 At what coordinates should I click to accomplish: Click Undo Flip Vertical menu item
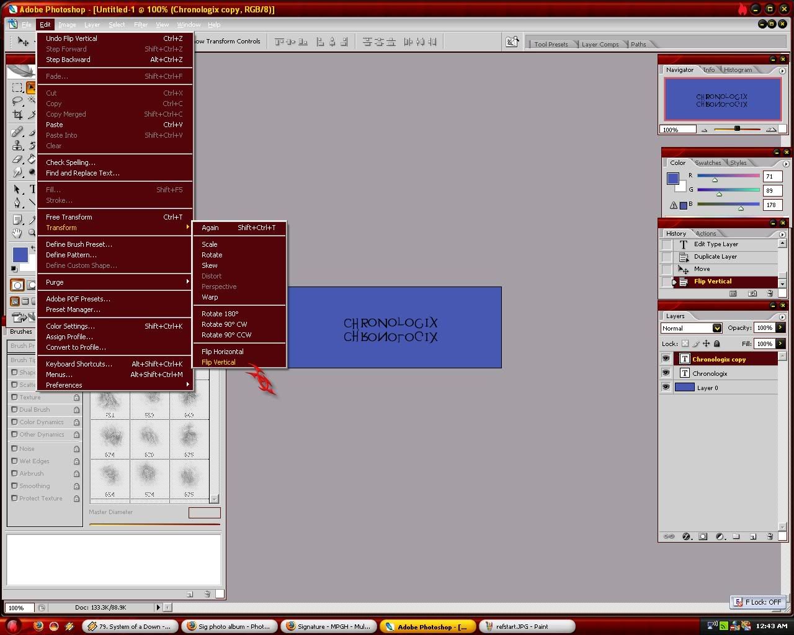(115, 38)
